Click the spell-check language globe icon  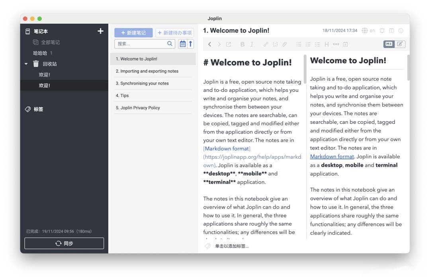(x=365, y=30)
